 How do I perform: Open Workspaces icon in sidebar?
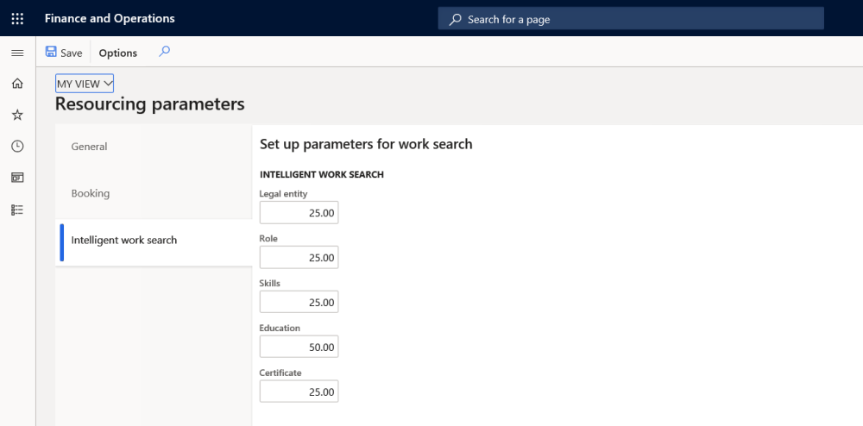17,178
